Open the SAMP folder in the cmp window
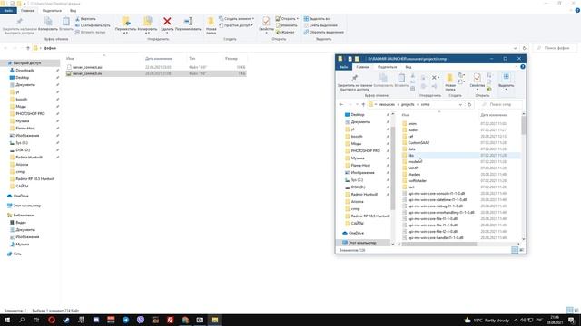This screenshot has height=326, width=581. (x=412, y=168)
